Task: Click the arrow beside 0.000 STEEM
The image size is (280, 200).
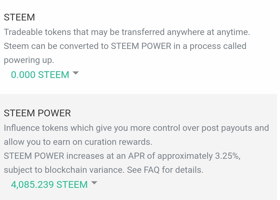Action: click(x=75, y=73)
